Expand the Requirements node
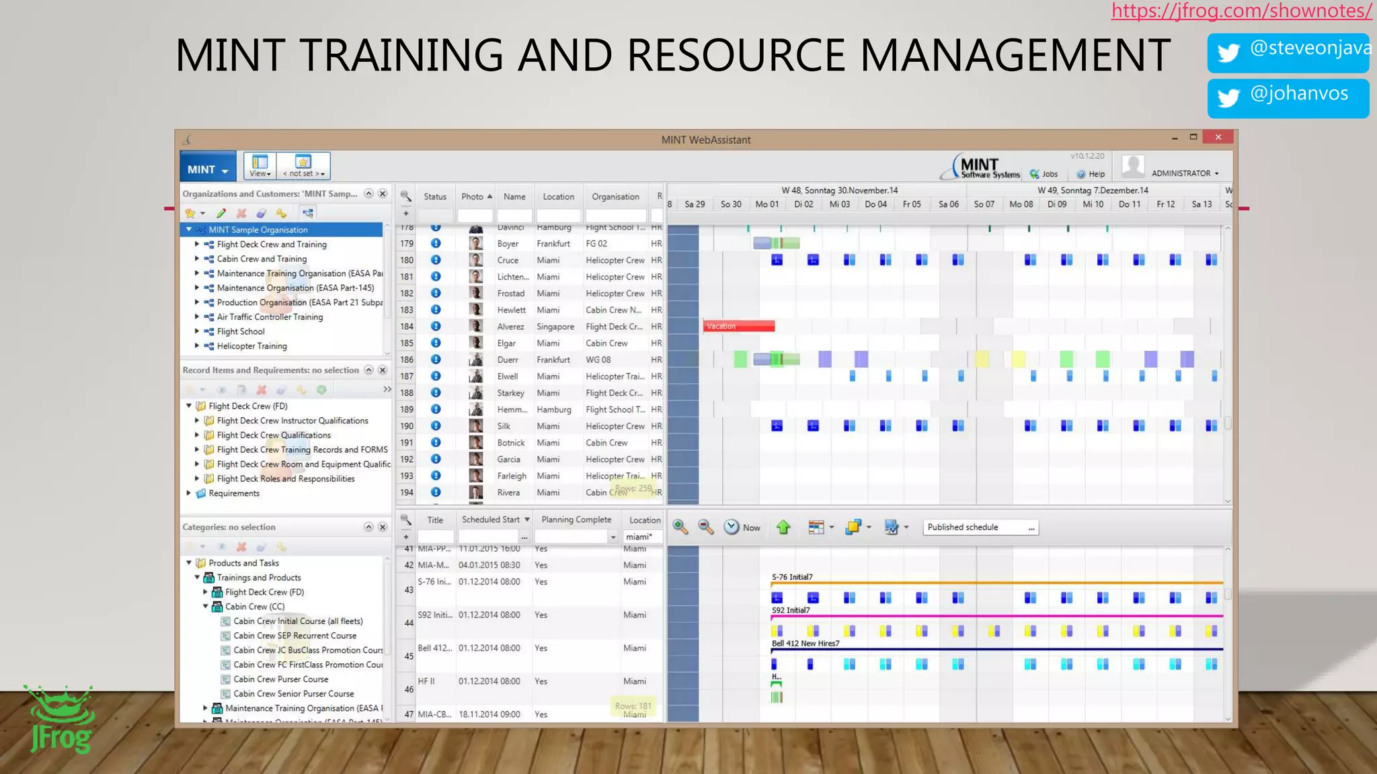Image resolution: width=1377 pixels, height=774 pixels. tap(189, 493)
